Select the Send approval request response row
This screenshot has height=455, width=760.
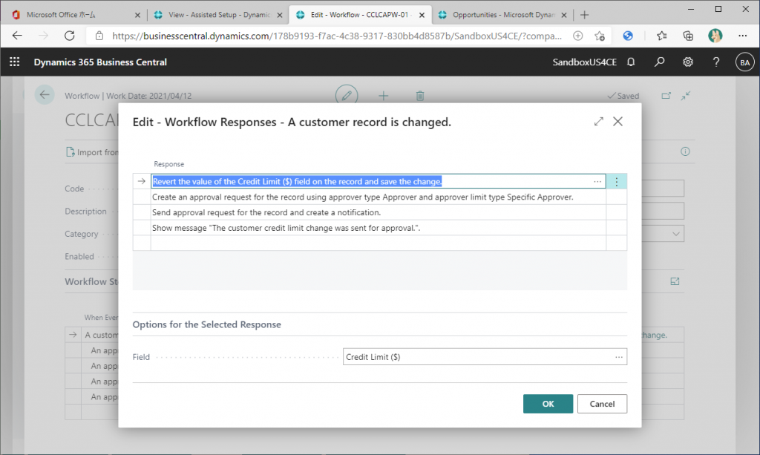click(x=378, y=213)
